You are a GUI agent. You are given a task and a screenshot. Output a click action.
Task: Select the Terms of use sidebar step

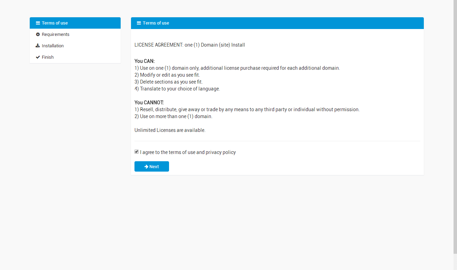tap(55, 23)
